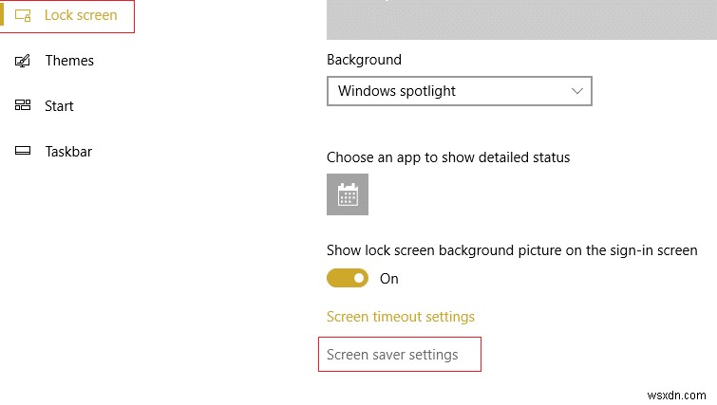The image size is (717, 405).
Task: Open Screen saver settings link
Action: [392, 355]
